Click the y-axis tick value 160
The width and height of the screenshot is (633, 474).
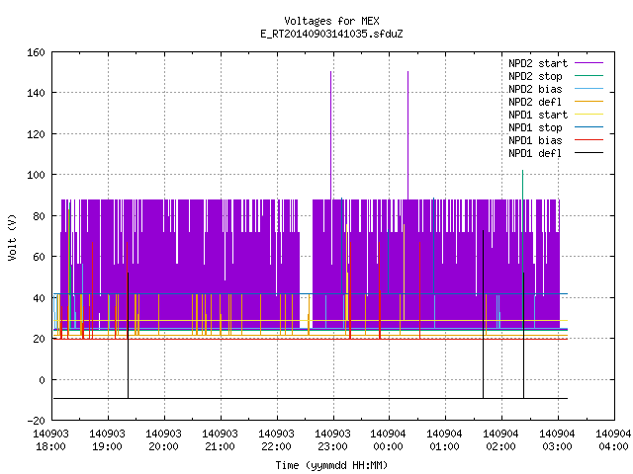(36, 52)
